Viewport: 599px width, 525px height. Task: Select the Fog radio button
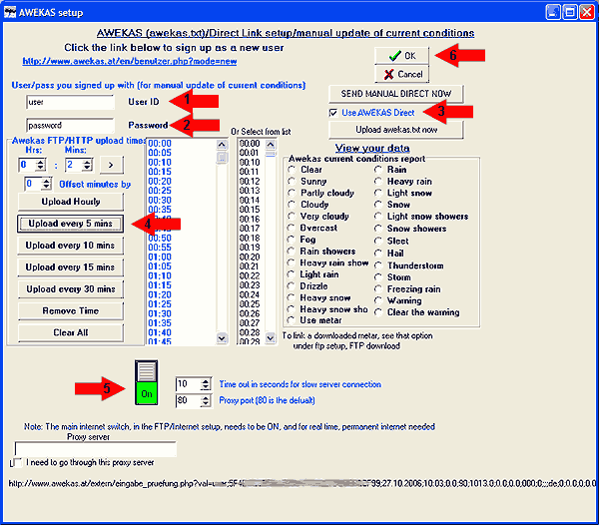pyautogui.click(x=292, y=240)
